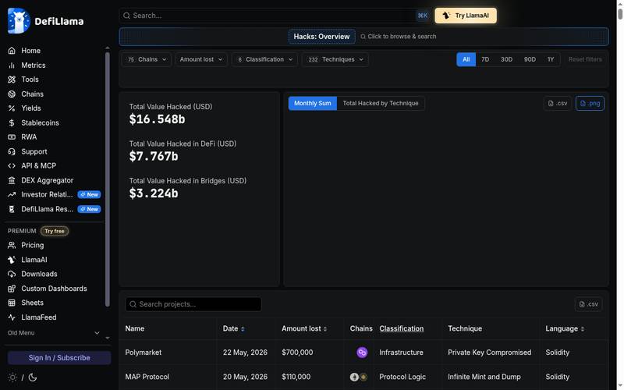624x390 pixels.
Task: Click the Try free premium badge
Action: point(55,231)
